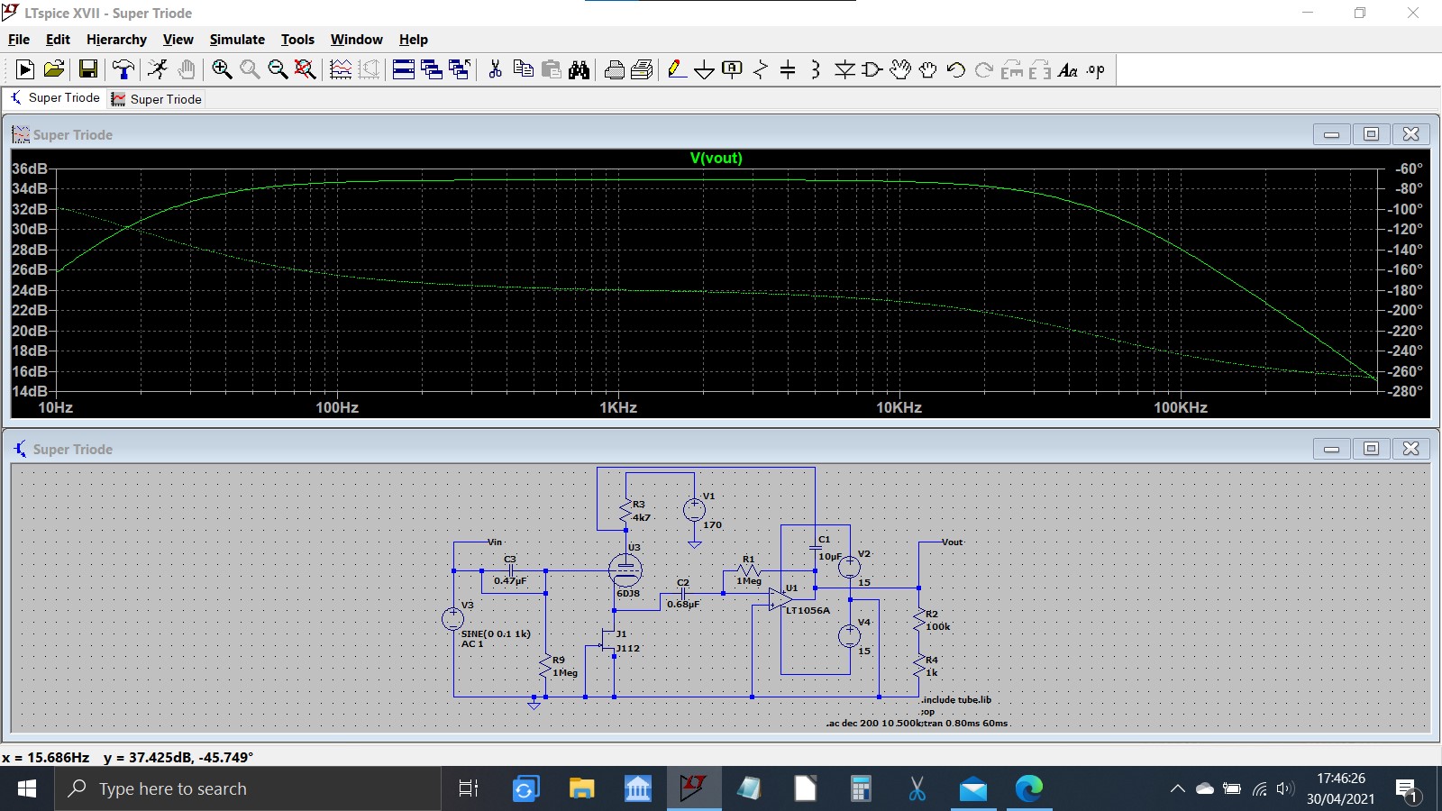Screen dimensions: 1442x811
Task: Click the Halt hand icon
Action: click(x=187, y=69)
